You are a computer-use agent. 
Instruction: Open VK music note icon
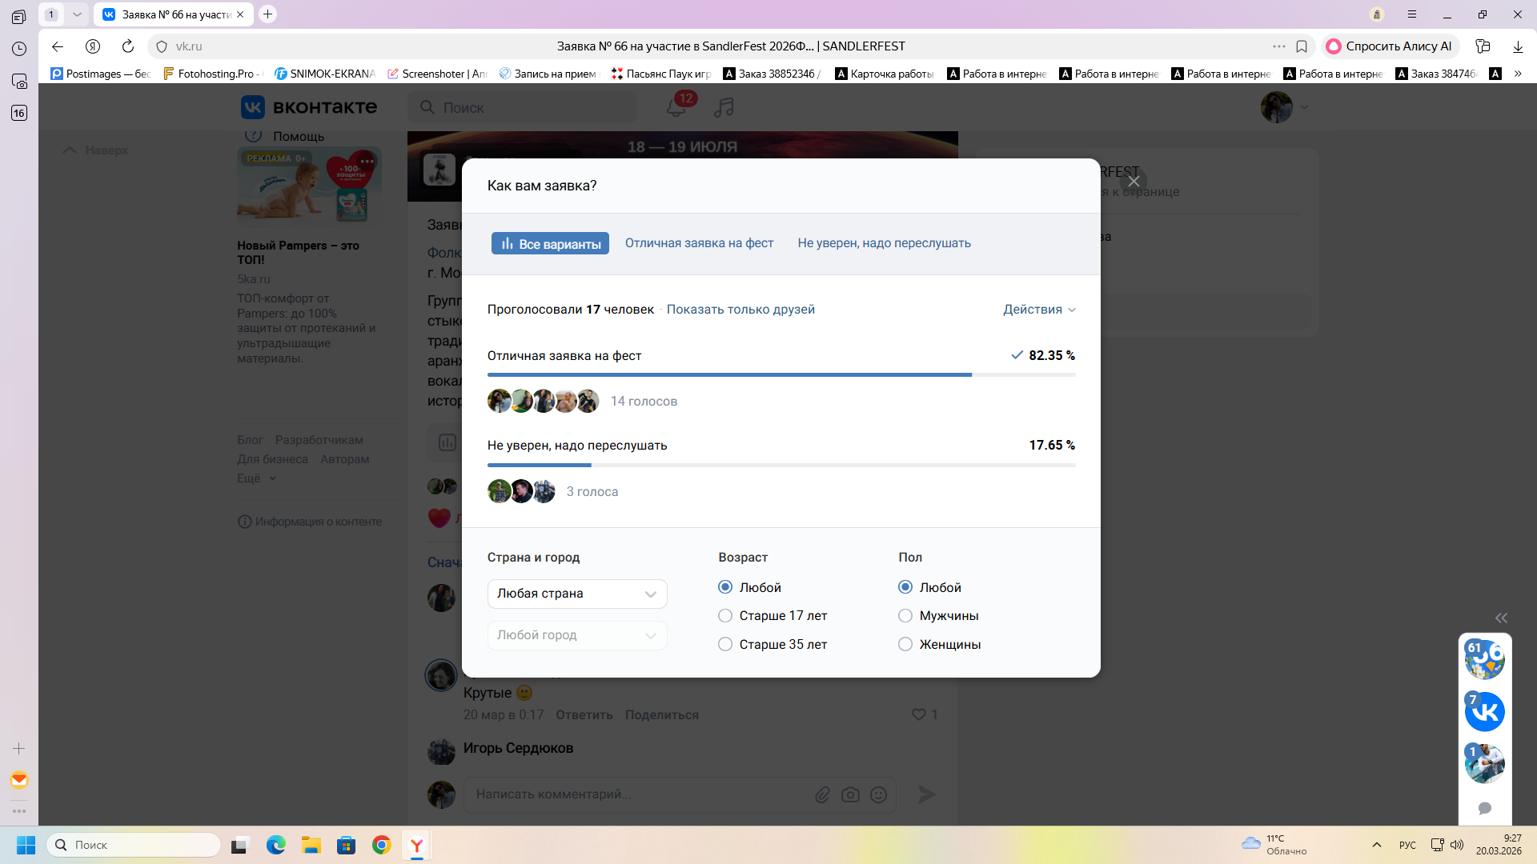(x=724, y=107)
